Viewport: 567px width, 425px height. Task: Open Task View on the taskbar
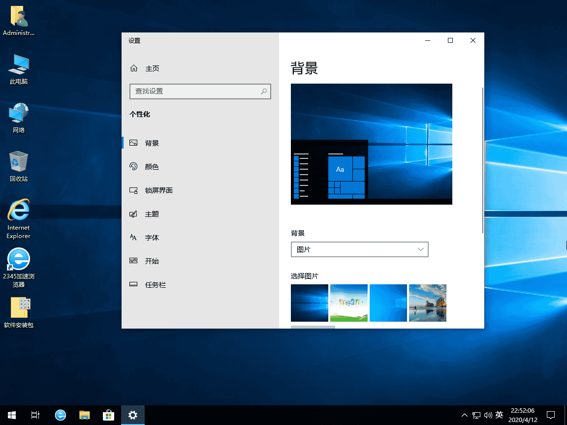coord(35,415)
